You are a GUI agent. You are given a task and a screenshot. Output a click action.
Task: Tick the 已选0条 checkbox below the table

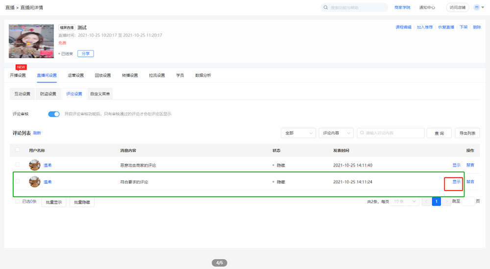point(18,201)
